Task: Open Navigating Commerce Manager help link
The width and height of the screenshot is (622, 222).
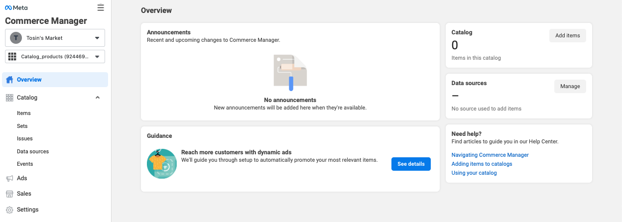Action: [490, 155]
